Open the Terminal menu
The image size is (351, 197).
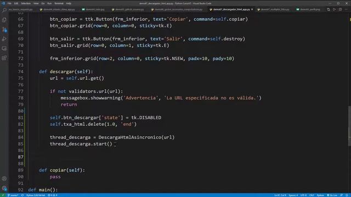click(x=59, y=3)
